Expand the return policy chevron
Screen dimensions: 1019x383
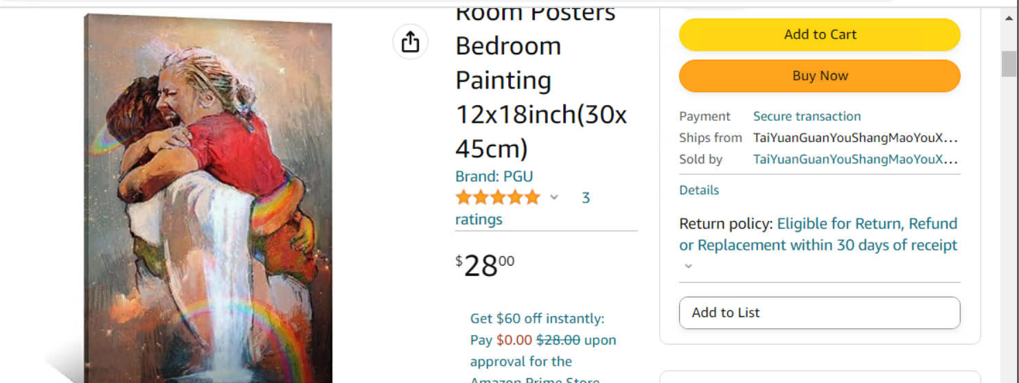coord(689,266)
